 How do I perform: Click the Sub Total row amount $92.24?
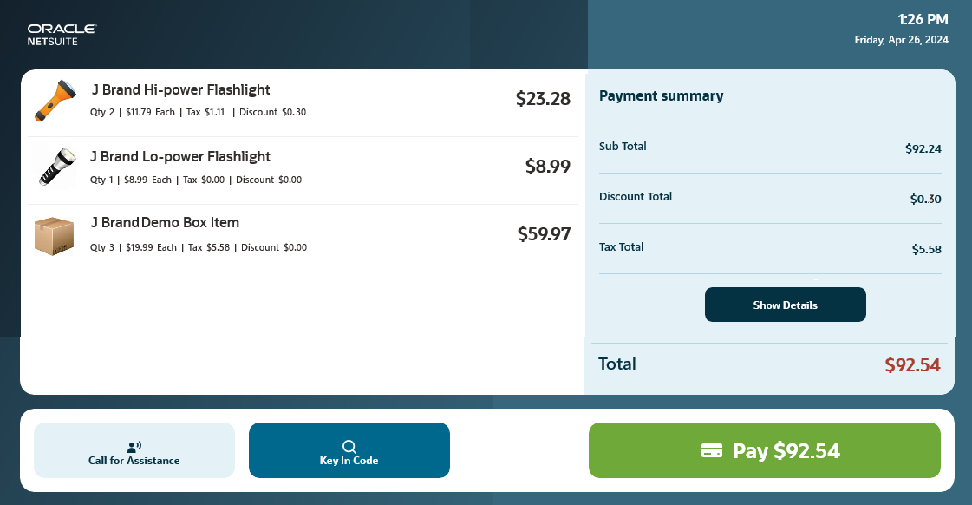pos(923,149)
